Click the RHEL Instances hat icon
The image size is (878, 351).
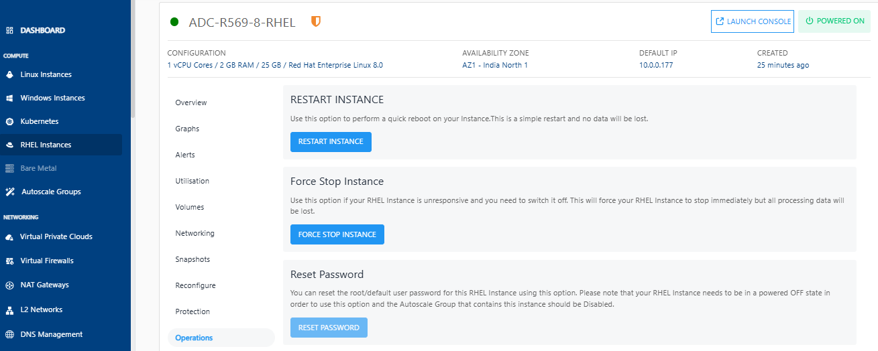[x=9, y=145]
